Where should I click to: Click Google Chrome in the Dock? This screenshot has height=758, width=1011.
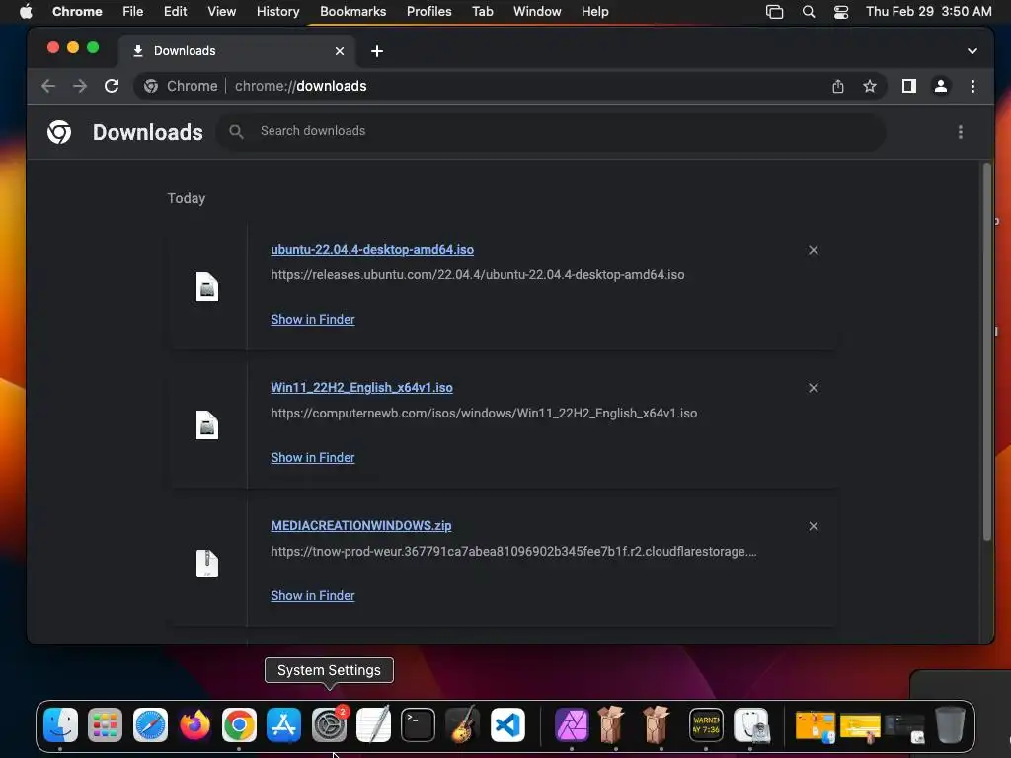tap(239, 725)
